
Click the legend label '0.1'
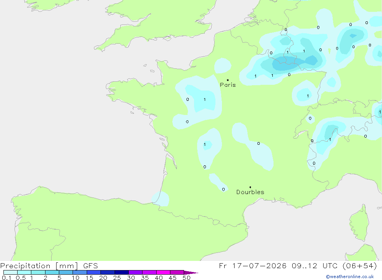6,278
